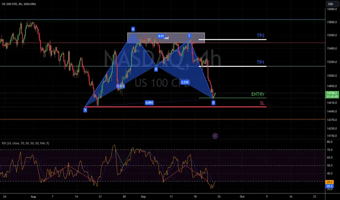Click the Oct label on time axis

tap(242, 196)
